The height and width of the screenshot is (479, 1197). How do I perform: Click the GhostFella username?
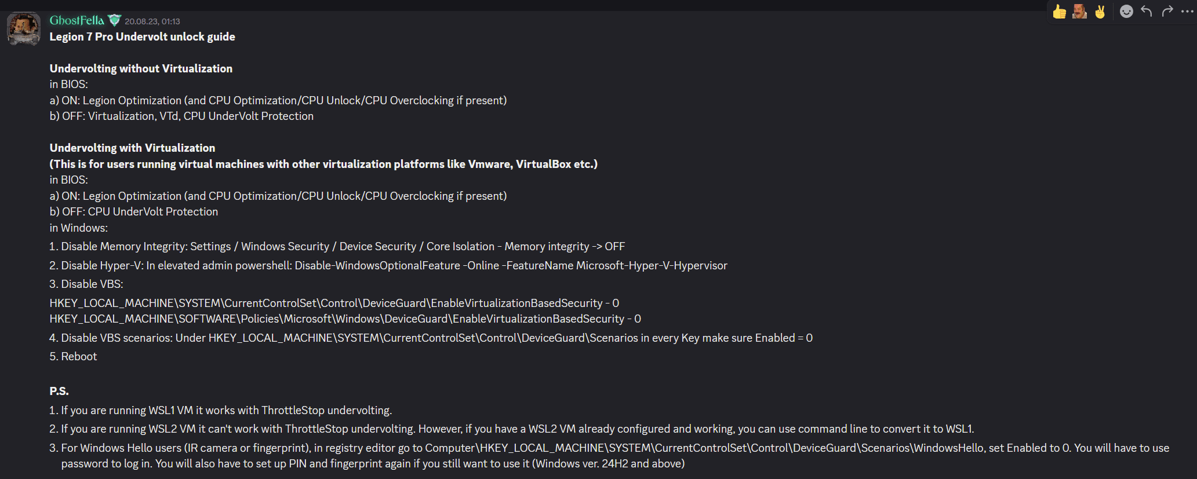click(77, 21)
